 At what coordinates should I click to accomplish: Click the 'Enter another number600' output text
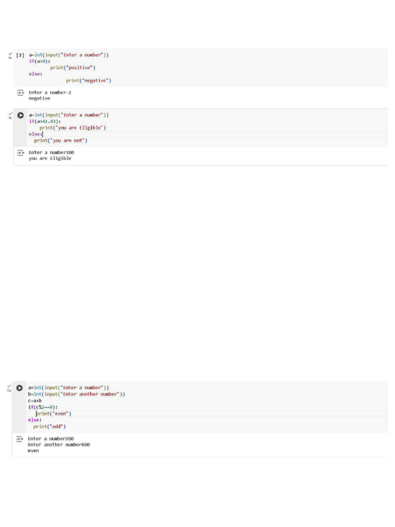[59, 445]
